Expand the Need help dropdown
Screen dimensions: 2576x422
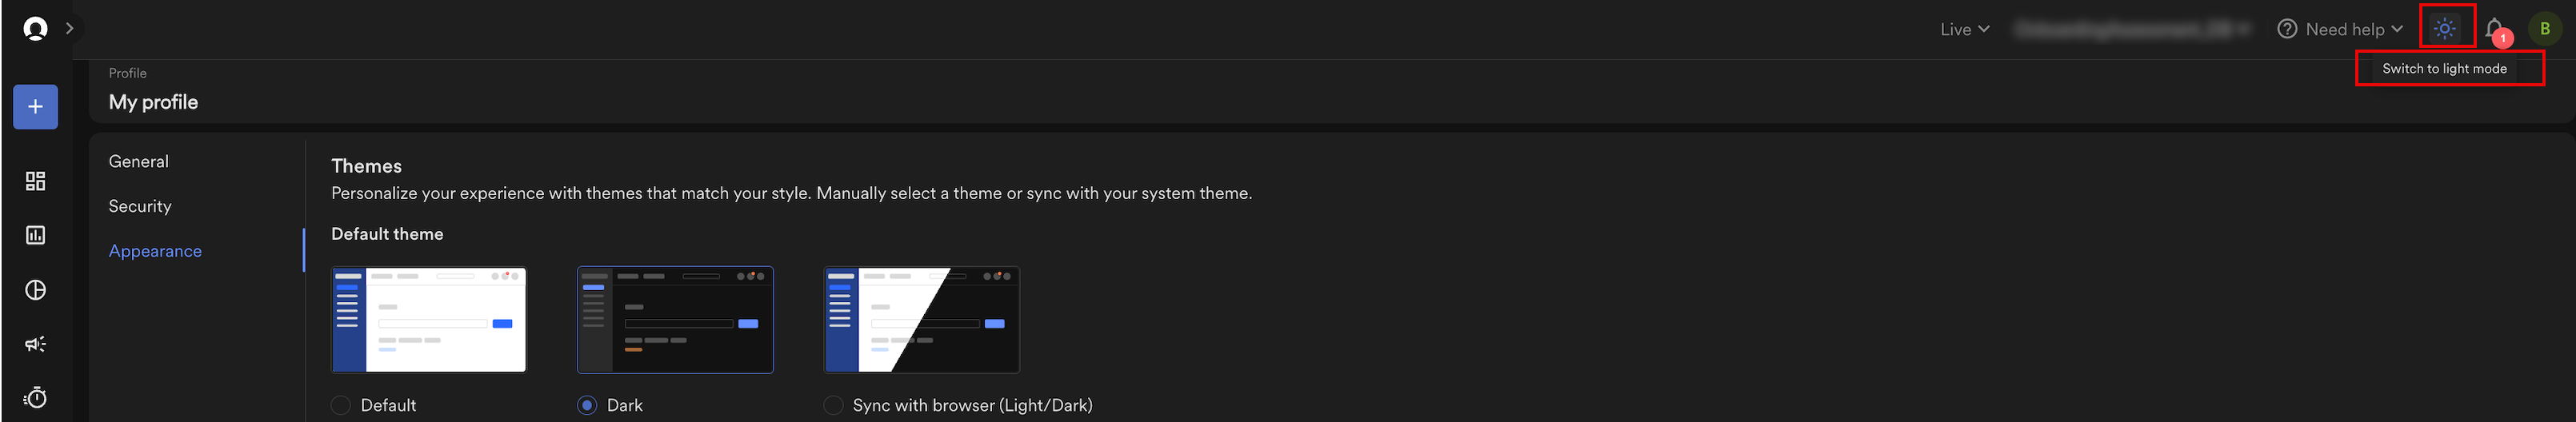(2340, 29)
